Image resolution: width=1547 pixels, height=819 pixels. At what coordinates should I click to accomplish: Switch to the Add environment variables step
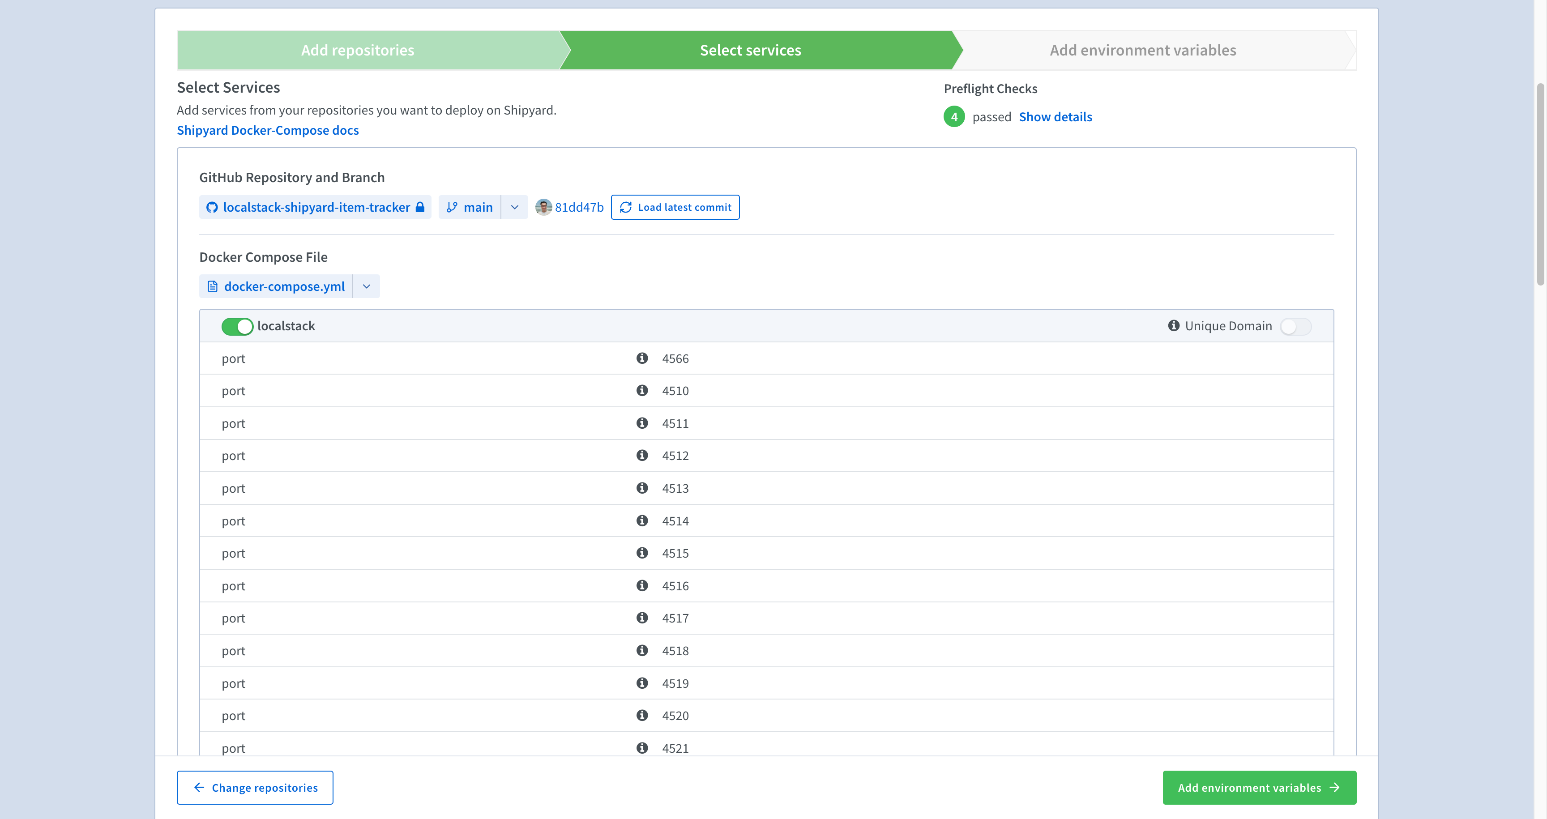click(x=1142, y=50)
